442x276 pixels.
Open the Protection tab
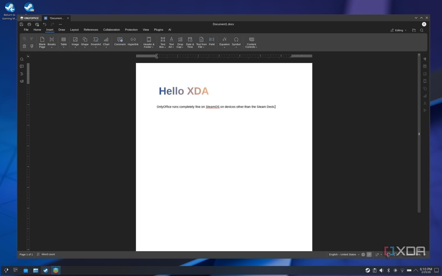(x=131, y=30)
